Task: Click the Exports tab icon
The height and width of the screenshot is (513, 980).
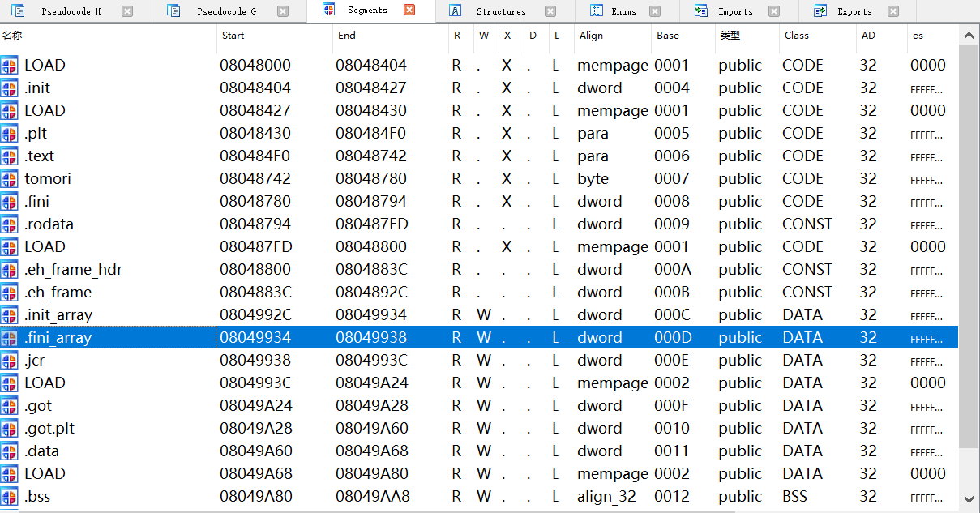Action: click(820, 11)
